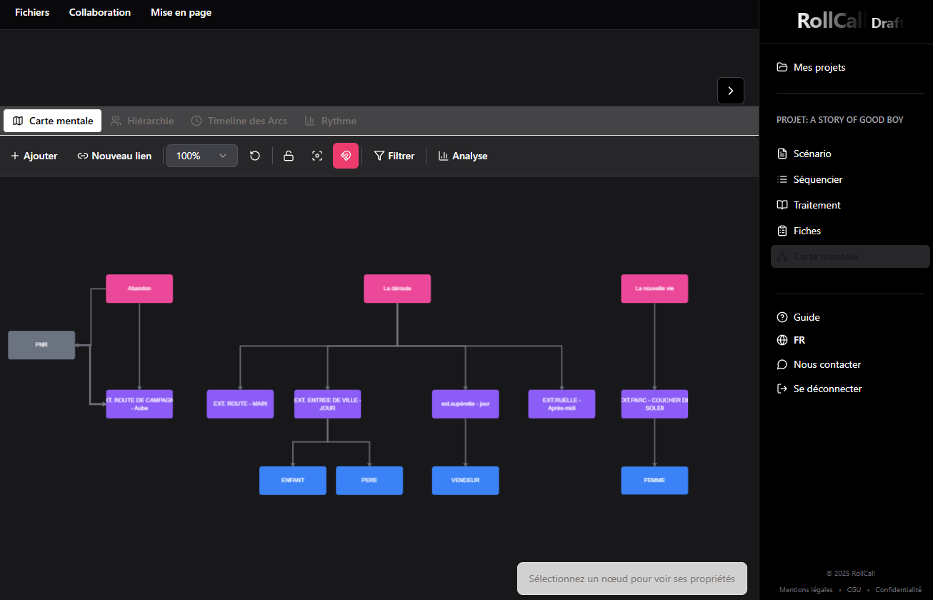
Task: Select the EXT.PARC - COUCHER DE SOLEIL node
Action: point(654,404)
